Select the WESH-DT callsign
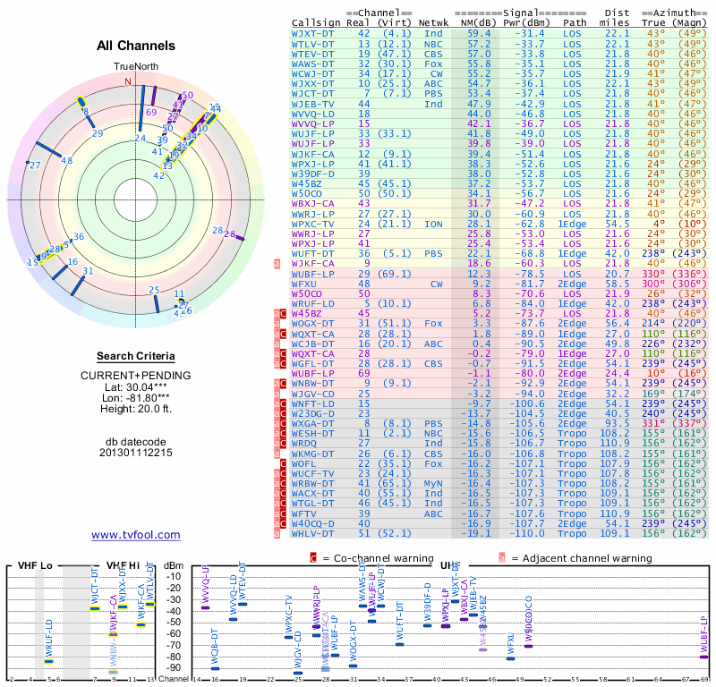716x687 pixels. [x=312, y=434]
